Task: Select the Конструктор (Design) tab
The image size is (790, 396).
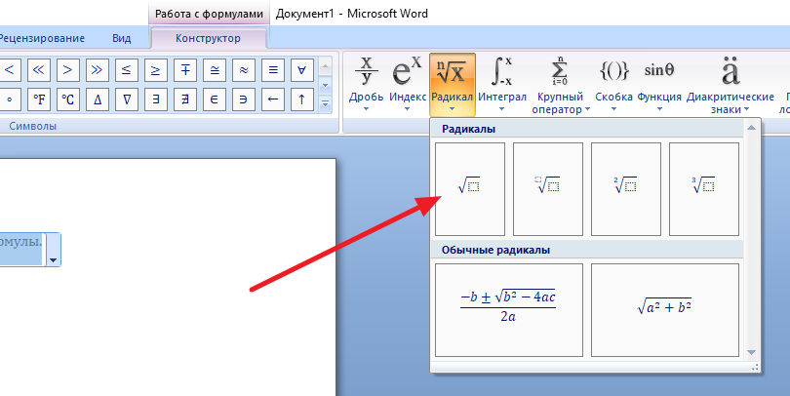Action: point(208,38)
